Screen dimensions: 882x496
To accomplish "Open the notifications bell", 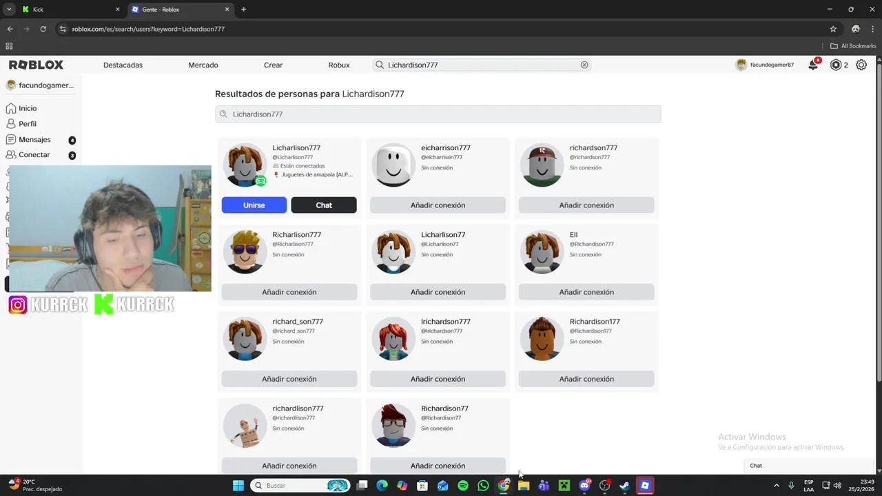I will (813, 65).
